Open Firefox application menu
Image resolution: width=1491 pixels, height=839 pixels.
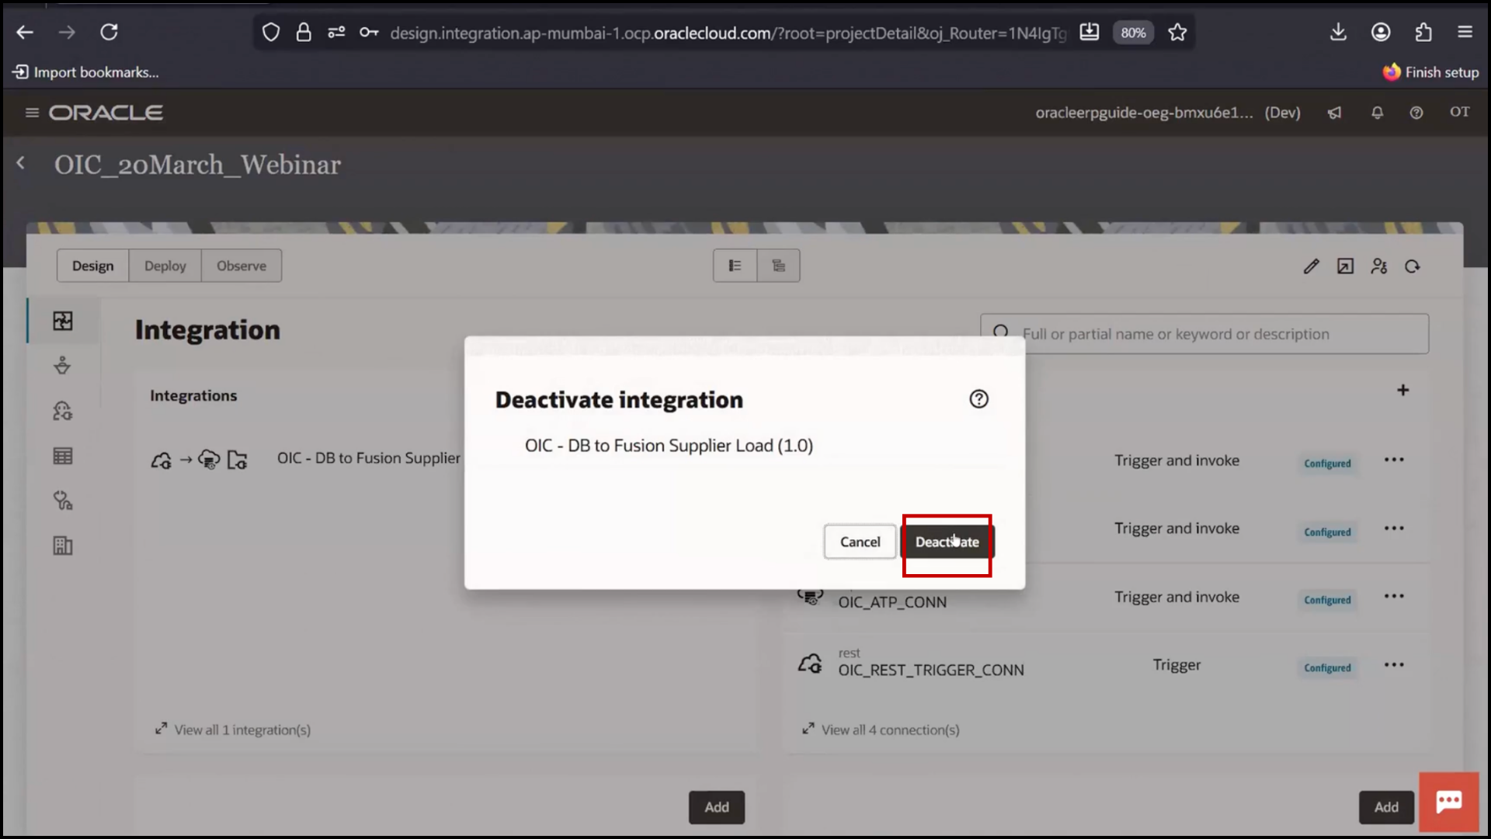1465,32
